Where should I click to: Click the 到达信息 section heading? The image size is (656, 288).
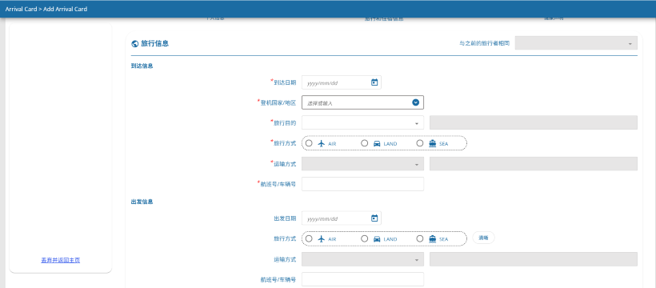(142, 66)
